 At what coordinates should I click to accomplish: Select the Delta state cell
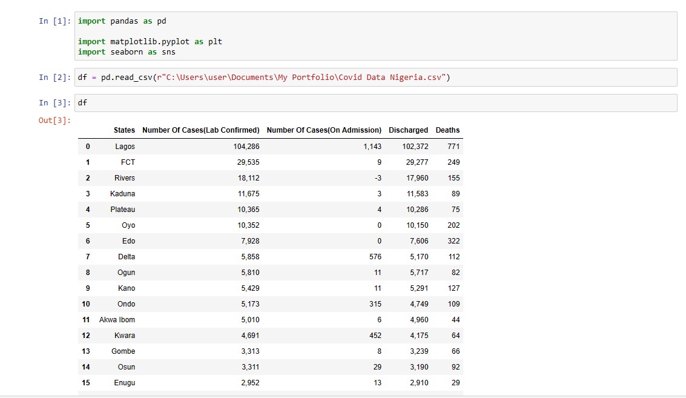click(x=127, y=257)
